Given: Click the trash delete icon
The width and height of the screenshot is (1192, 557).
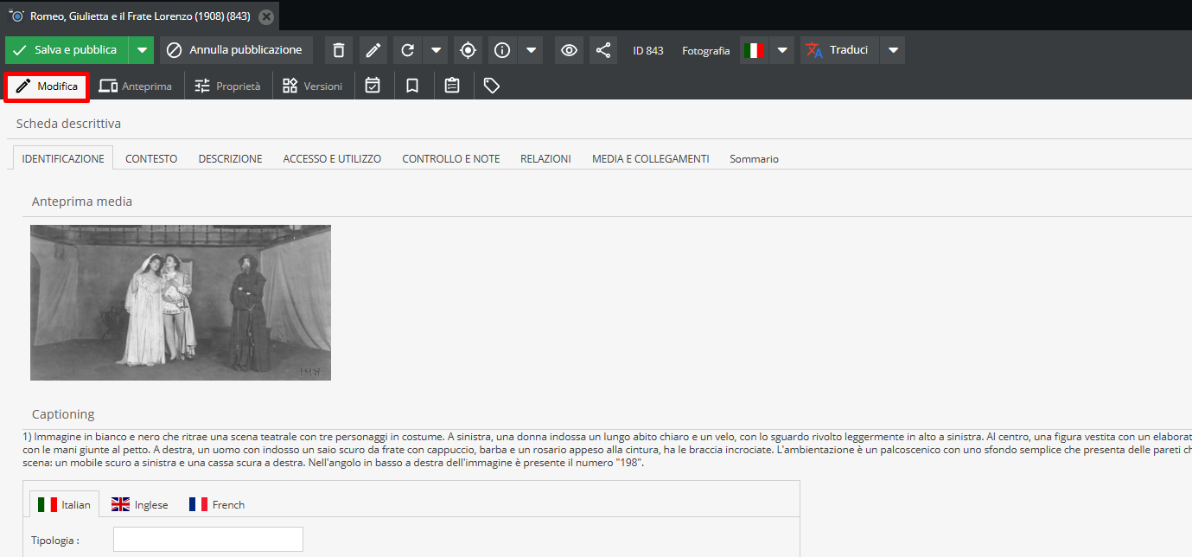Looking at the screenshot, I should (x=339, y=50).
